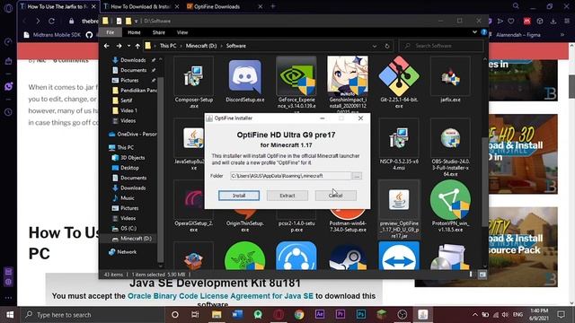The width and height of the screenshot is (575, 323).
Task: Click Cancel in OptiFine Installer
Action: (x=335, y=196)
